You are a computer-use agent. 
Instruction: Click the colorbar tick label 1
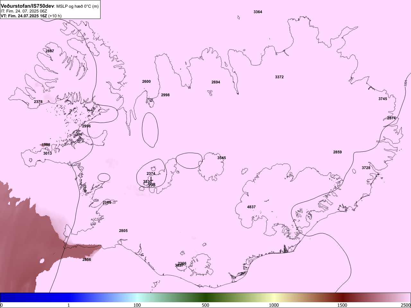(x=69, y=305)
